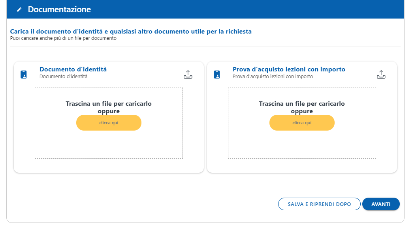Click the gray 'Documento d'identità' subtitle
The width and height of the screenshot is (416, 230).
(64, 76)
